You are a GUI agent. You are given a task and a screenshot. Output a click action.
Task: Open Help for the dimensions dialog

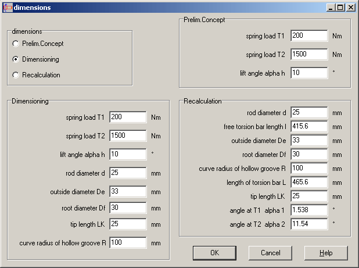point(326,253)
